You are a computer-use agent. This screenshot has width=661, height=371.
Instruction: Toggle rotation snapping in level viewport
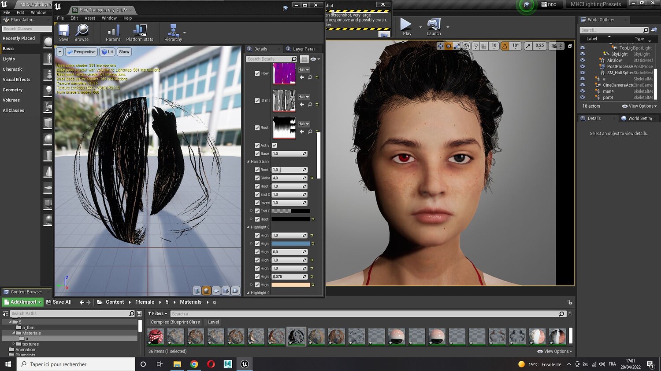tap(505, 46)
